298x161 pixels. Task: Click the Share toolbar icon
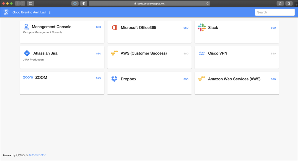pos(280,3)
